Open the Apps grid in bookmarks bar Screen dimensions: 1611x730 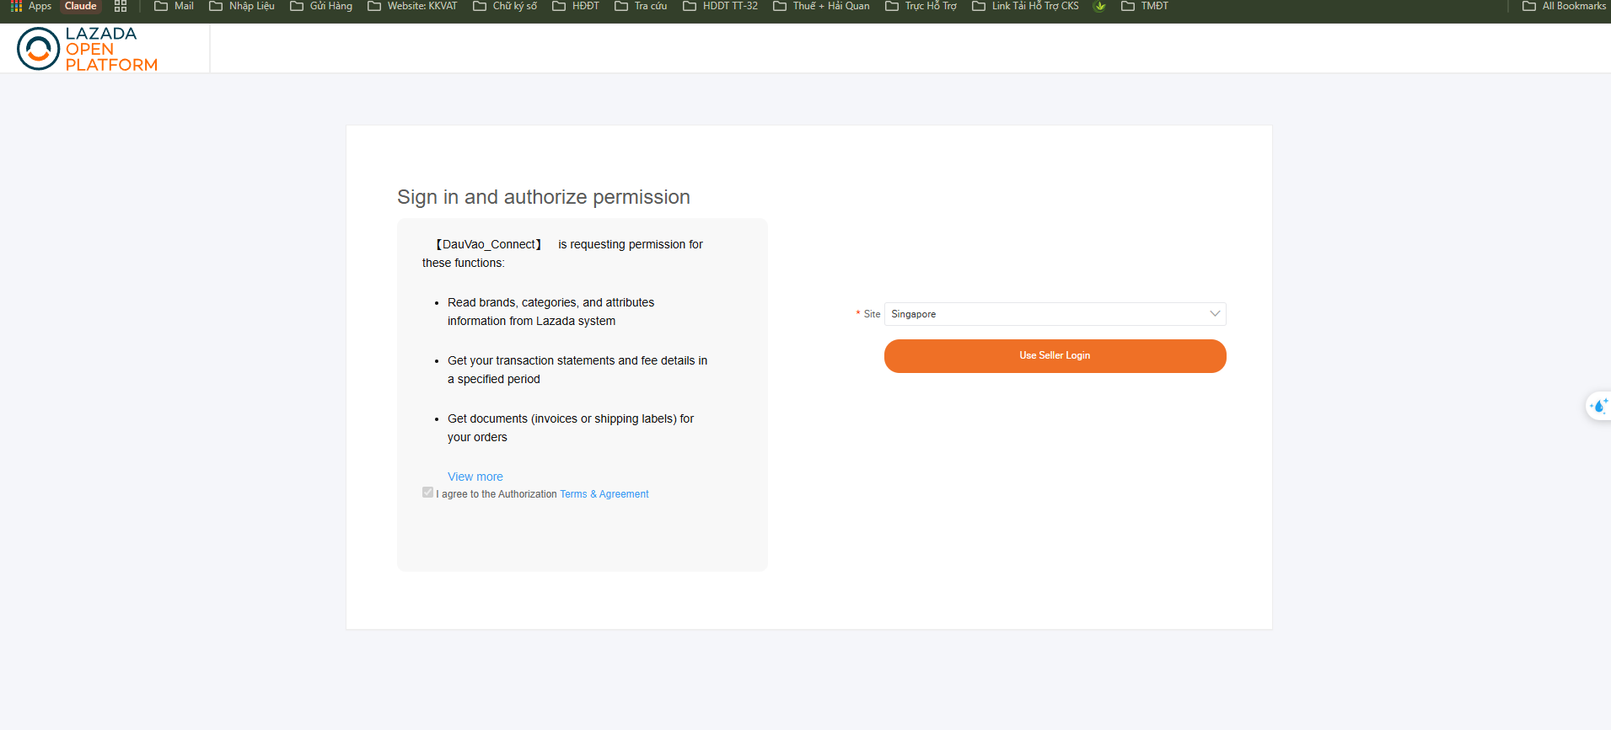tap(31, 6)
